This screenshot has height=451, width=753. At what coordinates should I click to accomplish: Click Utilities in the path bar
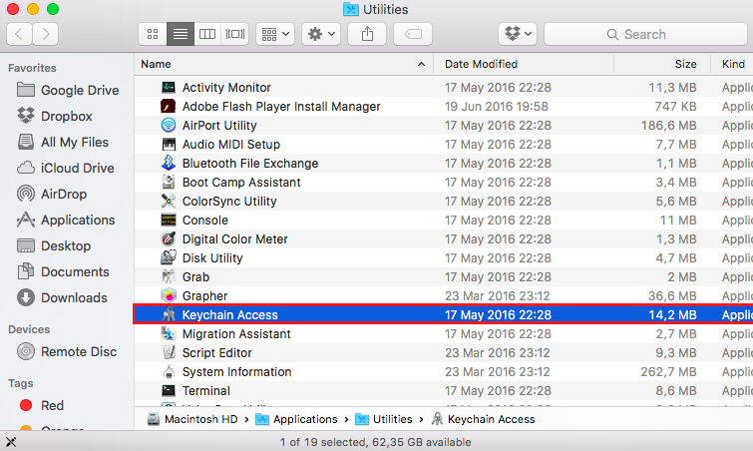click(384, 419)
